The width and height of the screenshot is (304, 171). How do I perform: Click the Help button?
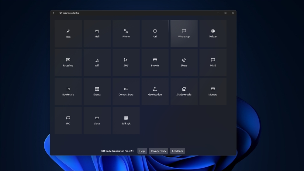click(x=142, y=151)
